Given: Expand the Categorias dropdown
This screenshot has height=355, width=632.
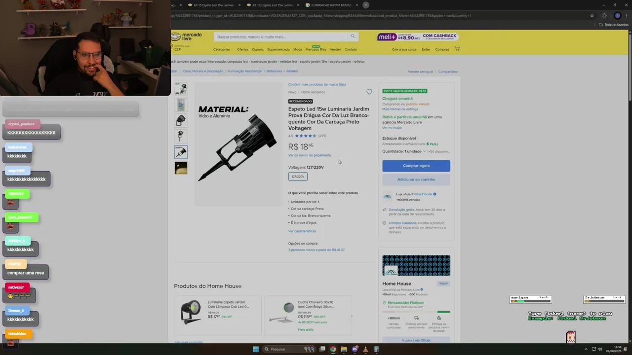Looking at the screenshot, I should pyautogui.click(x=223, y=49).
